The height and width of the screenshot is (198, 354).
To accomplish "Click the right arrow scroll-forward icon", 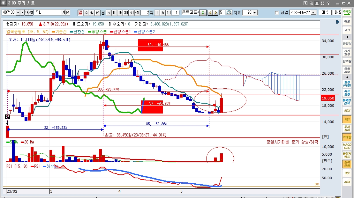I will [x=215, y=12].
